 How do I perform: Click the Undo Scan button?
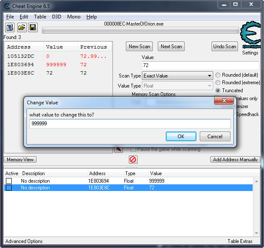click(x=225, y=46)
